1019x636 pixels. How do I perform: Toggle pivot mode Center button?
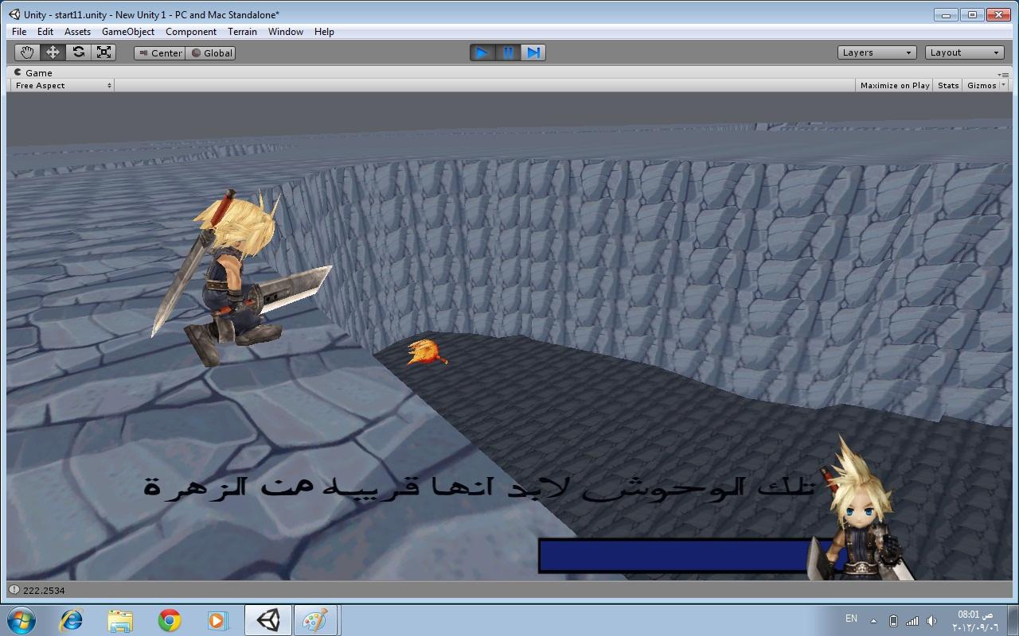click(160, 53)
